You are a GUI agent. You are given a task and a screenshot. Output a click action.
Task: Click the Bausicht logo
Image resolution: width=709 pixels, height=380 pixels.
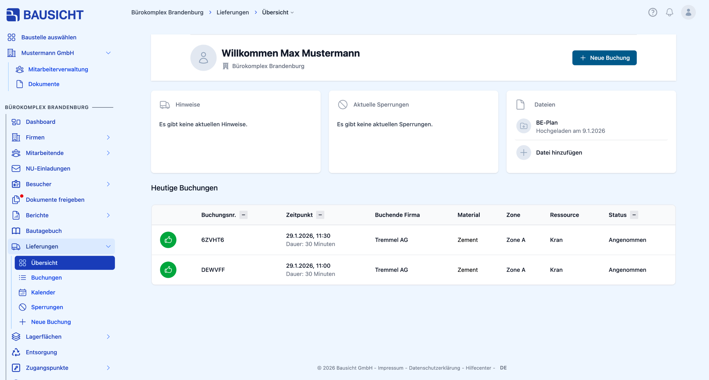(x=45, y=15)
